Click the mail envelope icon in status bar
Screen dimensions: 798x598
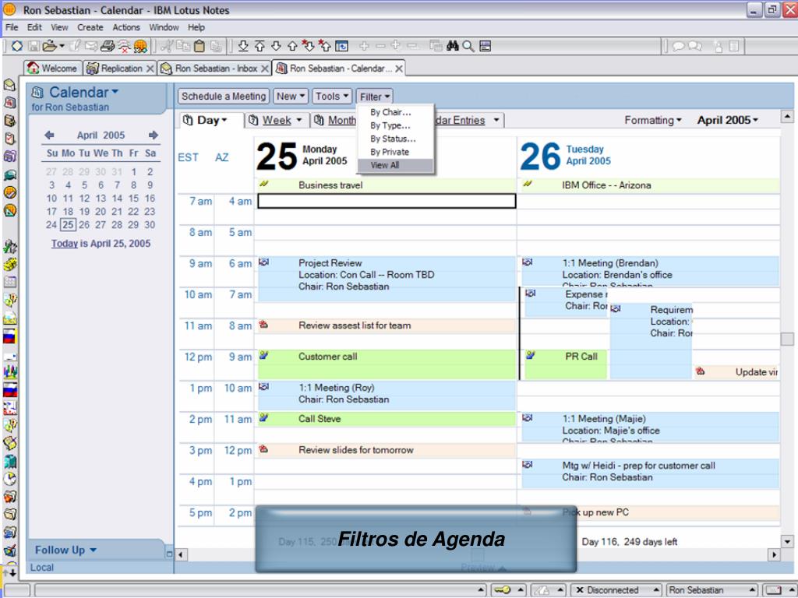point(773,590)
